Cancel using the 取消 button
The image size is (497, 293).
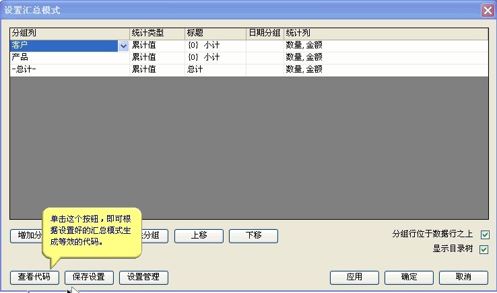click(463, 277)
